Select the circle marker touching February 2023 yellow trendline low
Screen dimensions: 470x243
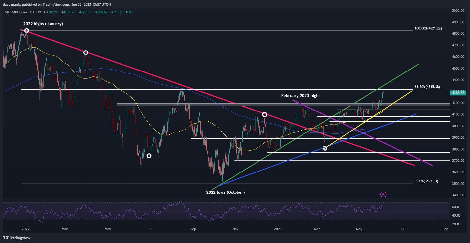click(x=325, y=148)
